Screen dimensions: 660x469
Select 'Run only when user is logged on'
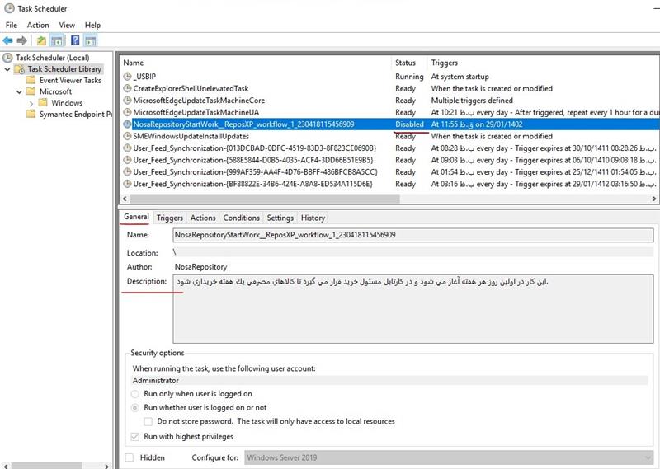point(136,394)
